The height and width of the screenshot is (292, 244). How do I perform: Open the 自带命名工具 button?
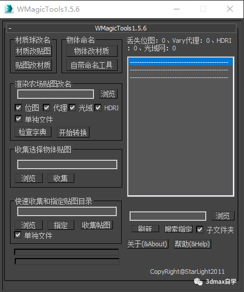click(92, 65)
